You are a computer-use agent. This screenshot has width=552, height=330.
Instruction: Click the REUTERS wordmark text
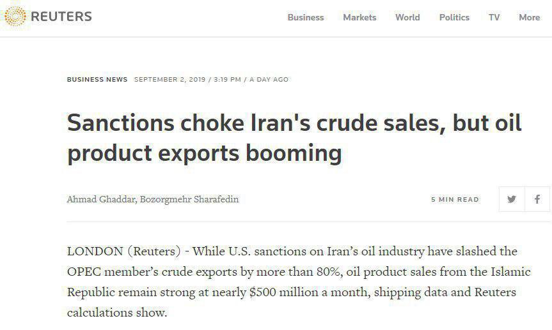(61, 17)
